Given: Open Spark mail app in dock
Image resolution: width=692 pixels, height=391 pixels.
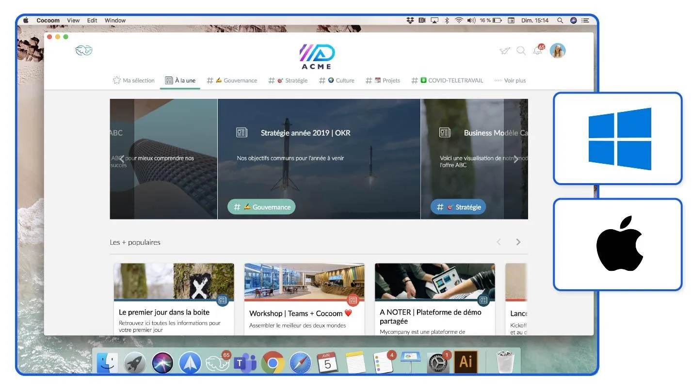Looking at the screenshot, I should coord(190,363).
